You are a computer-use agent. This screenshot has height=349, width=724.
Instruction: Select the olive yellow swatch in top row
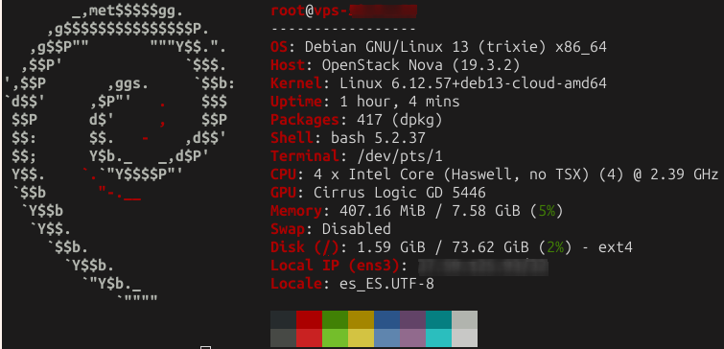click(x=361, y=319)
